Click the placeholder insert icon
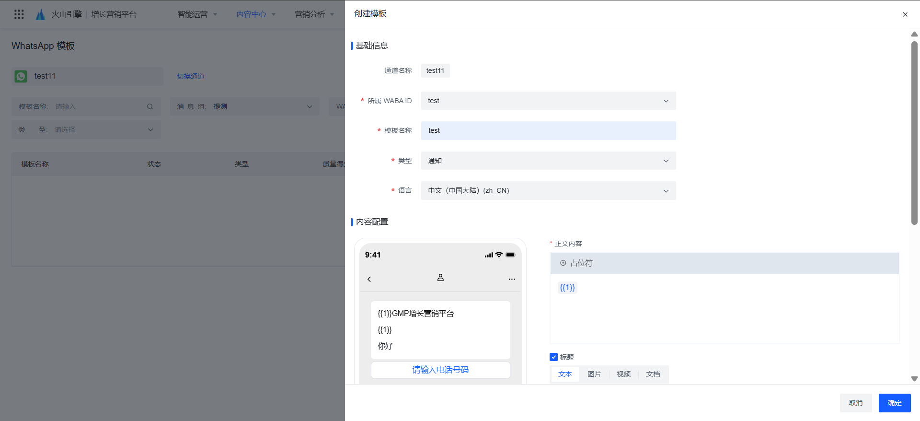 pyautogui.click(x=563, y=263)
